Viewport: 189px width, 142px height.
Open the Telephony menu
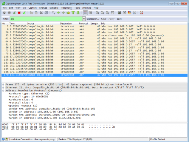67,8
